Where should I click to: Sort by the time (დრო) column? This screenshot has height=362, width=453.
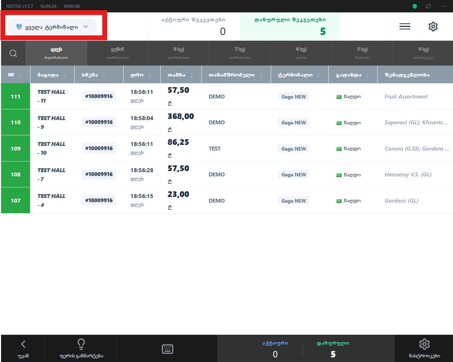(x=142, y=75)
